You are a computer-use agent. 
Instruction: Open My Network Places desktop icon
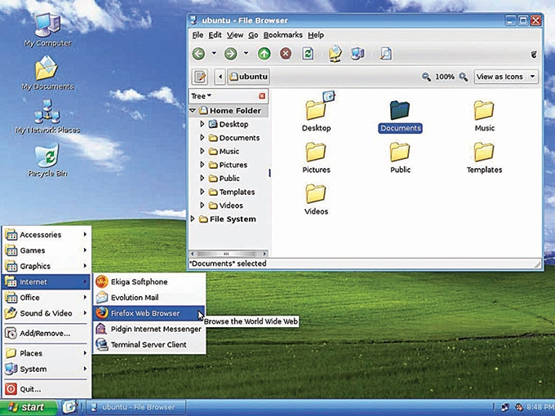click(48, 117)
